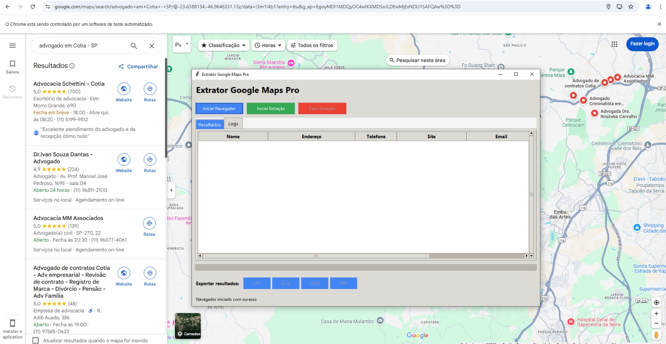The height and width of the screenshot is (344, 666).
Task: Click Pesquisar nesta área button
Action: tap(417, 60)
